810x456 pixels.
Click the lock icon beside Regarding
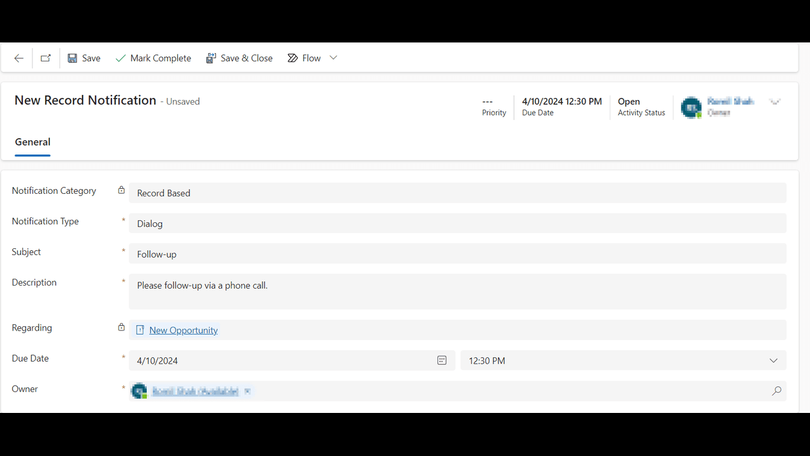(x=121, y=327)
